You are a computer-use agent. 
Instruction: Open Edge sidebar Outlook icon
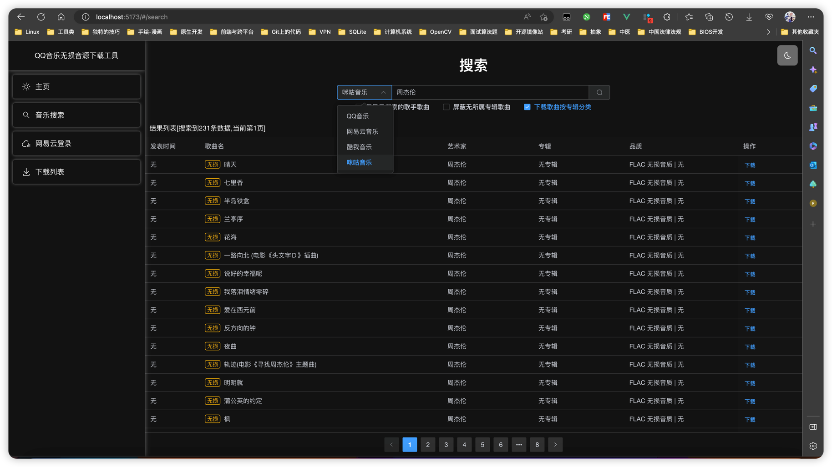coord(813,165)
